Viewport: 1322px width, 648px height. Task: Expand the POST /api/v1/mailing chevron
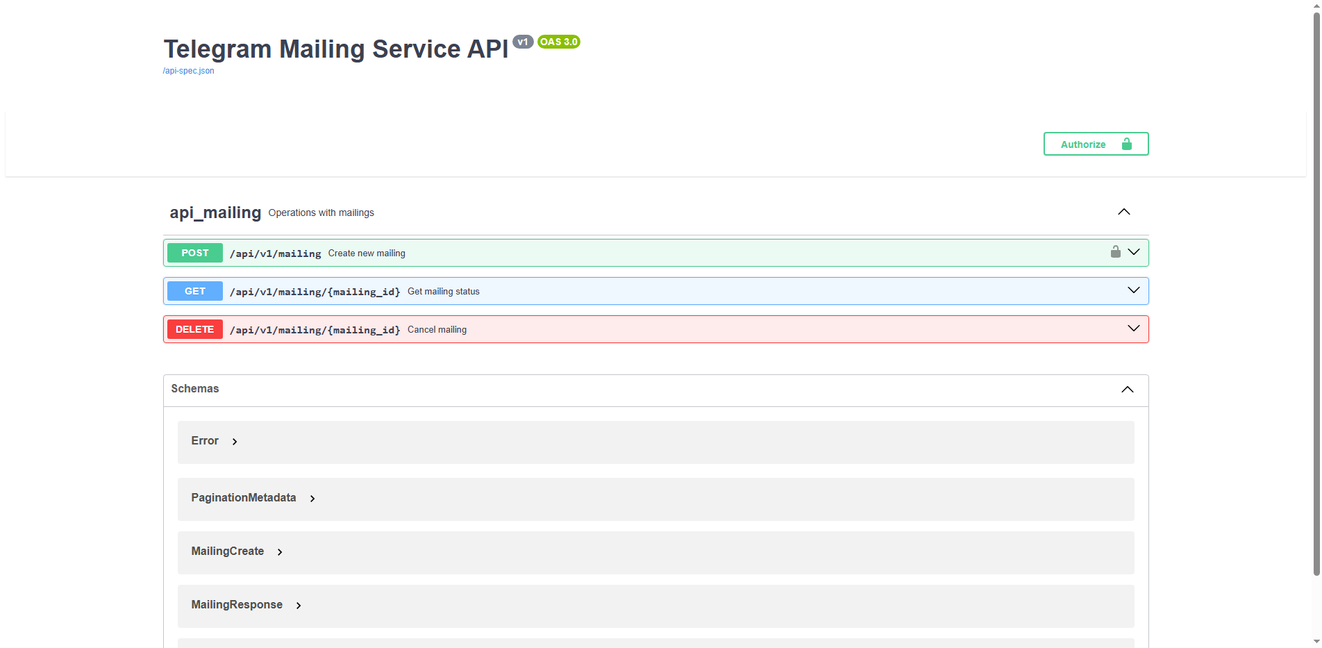click(x=1133, y=252)
